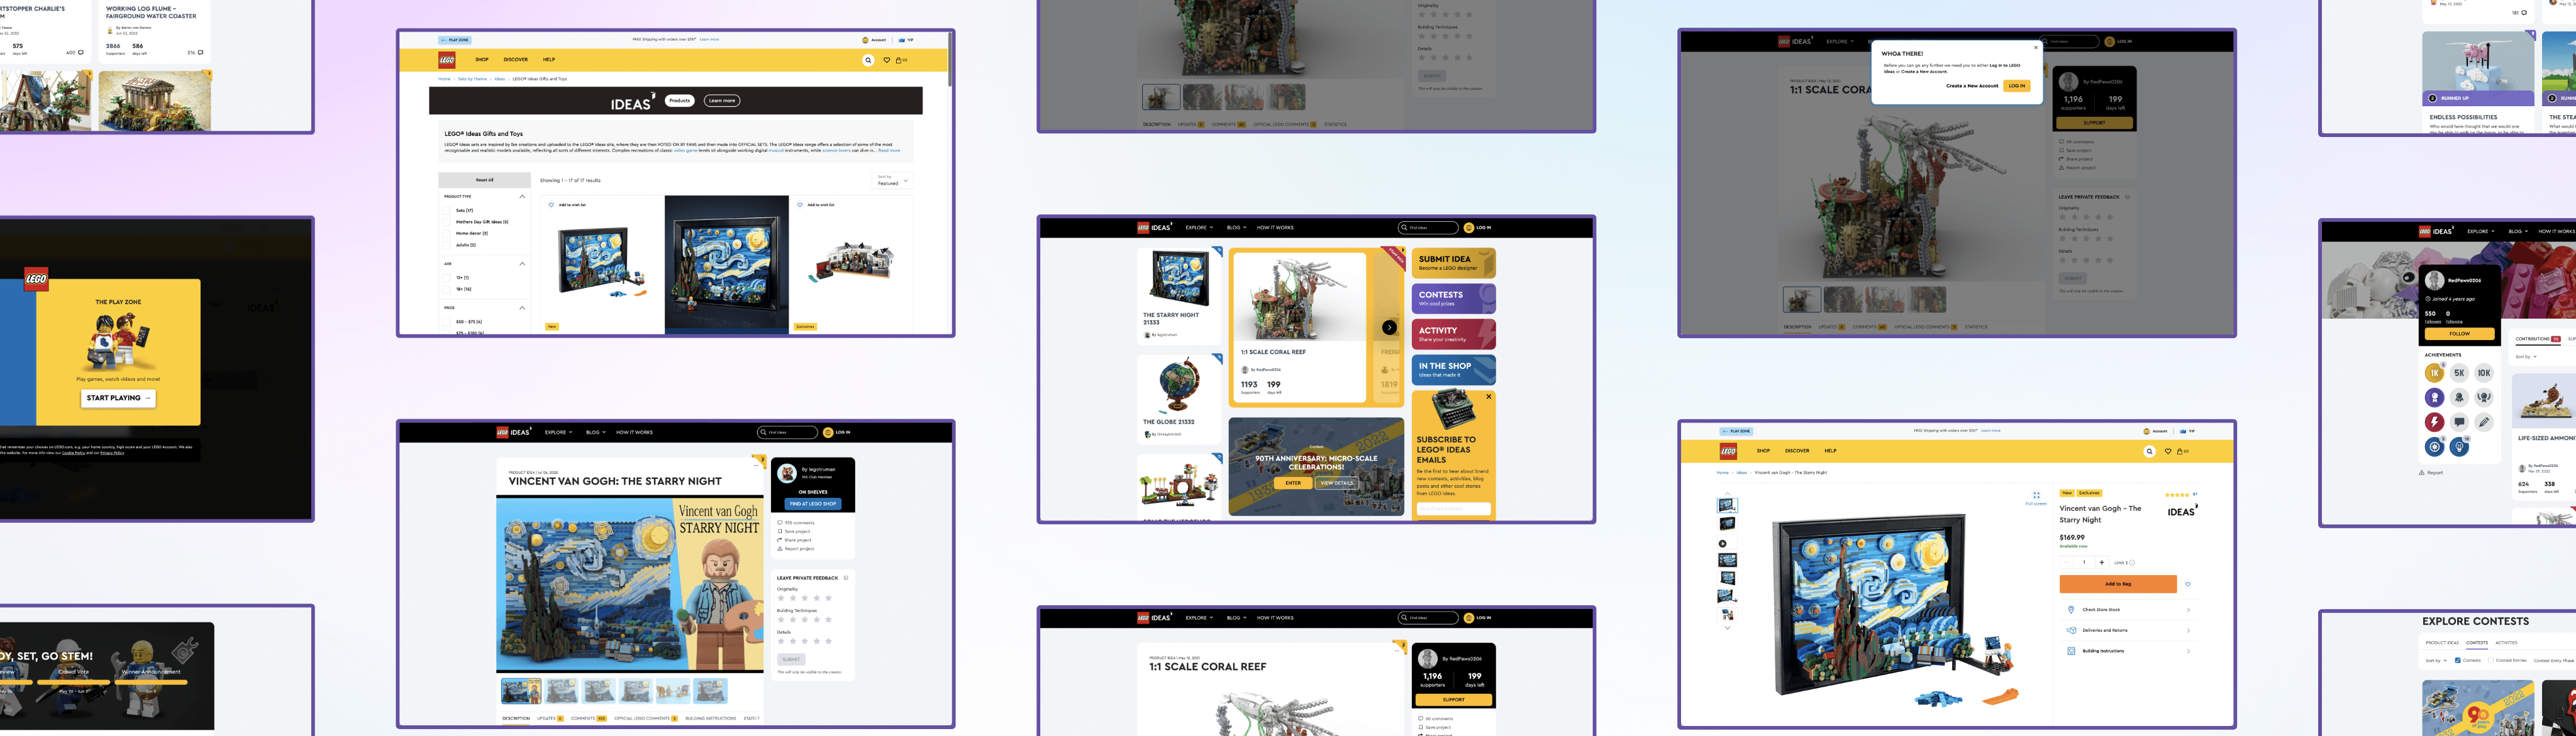This screenshot has width=2576, height=736.
Task: Open the Submit Idea tile
Action: (1453, 263)
